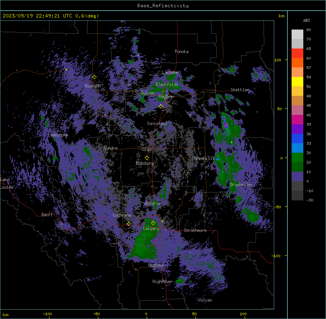Screen dimensions: 326x319
Task: Click the Cochrane town label
Action: coord(122,215)
